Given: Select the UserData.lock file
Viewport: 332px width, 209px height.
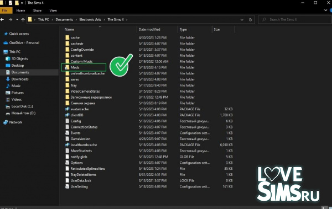Looking at the screenshot, I should tap(81, 180).
